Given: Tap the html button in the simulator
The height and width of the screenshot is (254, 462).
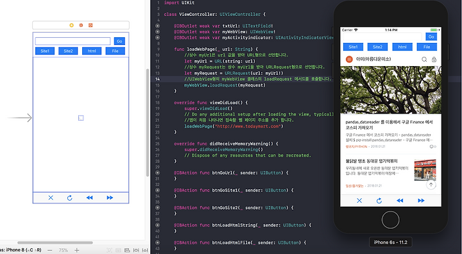Looking at the screenshot, I should click(x=402, y=47).
